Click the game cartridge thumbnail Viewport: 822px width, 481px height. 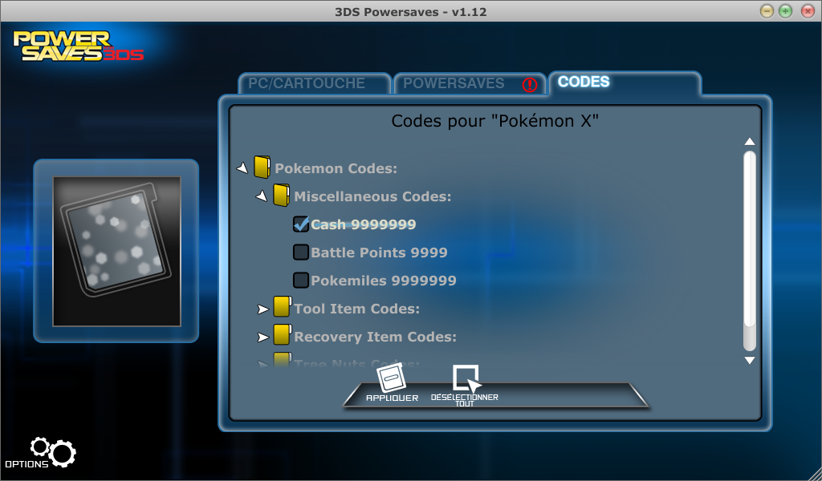[x=116, y=251]
